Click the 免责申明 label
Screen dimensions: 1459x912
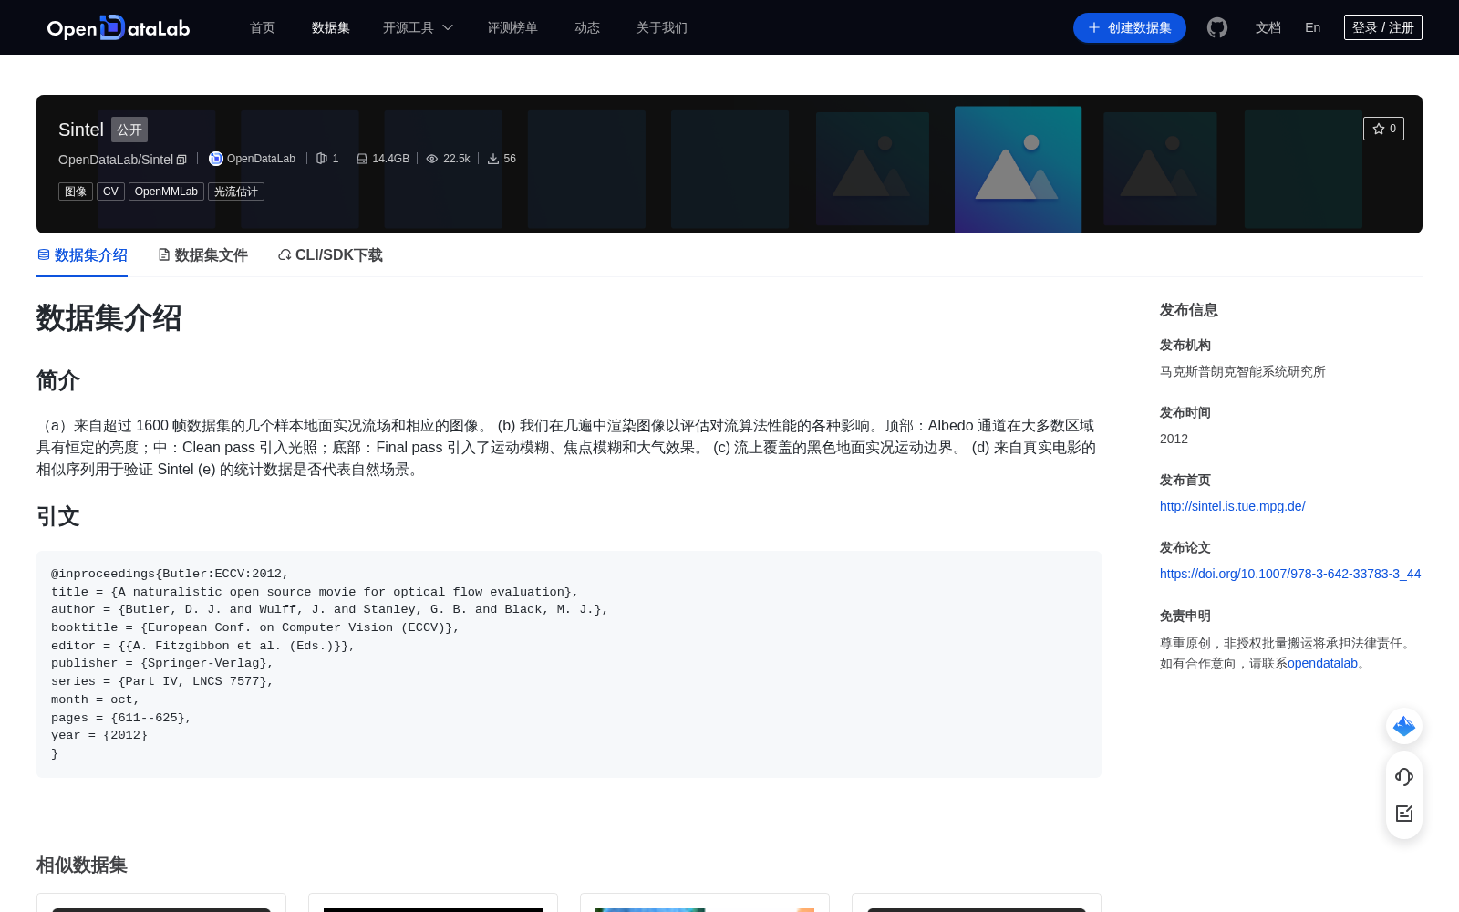coord(1185,616)
